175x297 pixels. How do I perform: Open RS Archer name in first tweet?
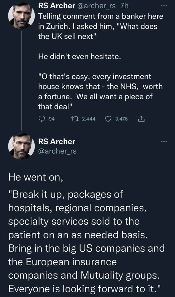56,5
